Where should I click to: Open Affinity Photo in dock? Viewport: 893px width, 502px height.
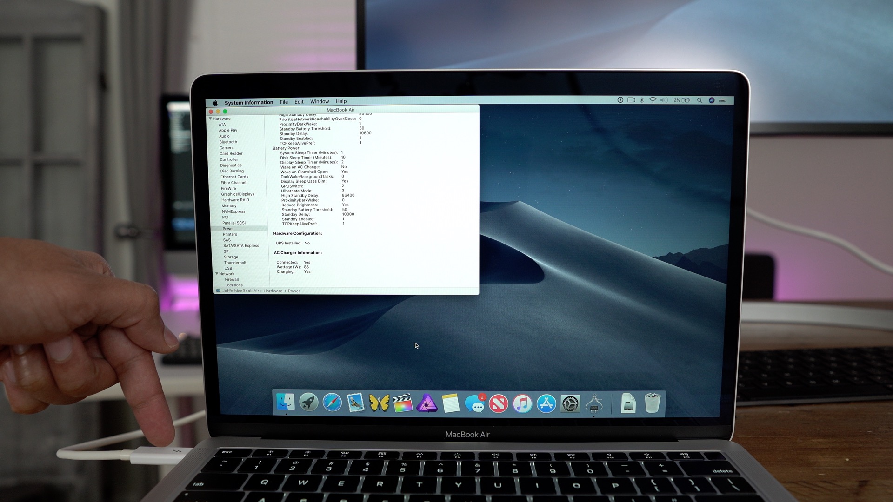(427, 403)
